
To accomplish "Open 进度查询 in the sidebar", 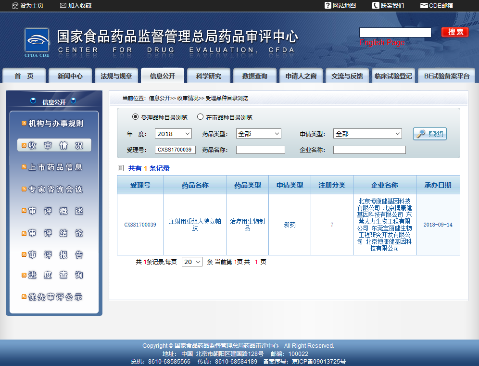I will [x=56, y=275].
